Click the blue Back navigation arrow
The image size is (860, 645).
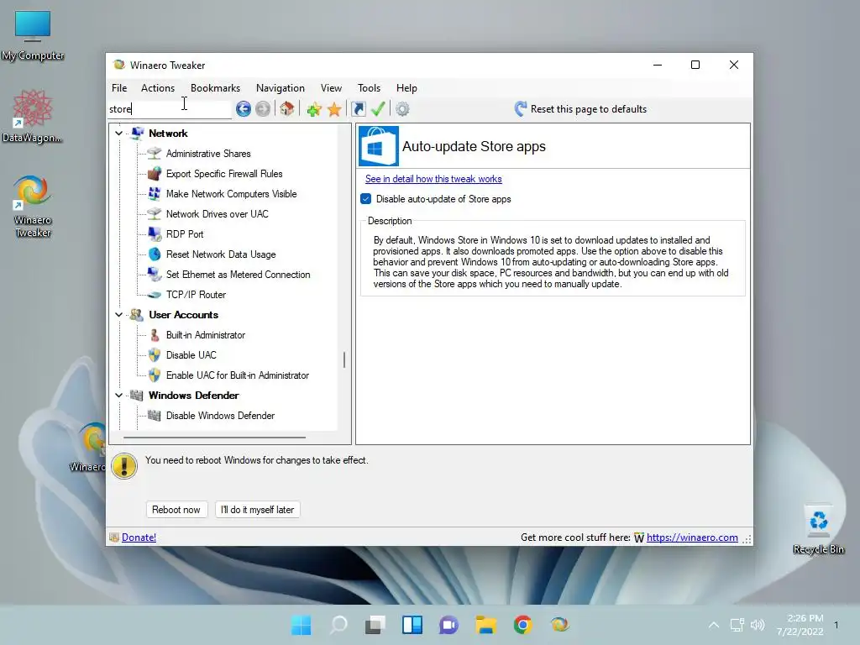[244, 109]
